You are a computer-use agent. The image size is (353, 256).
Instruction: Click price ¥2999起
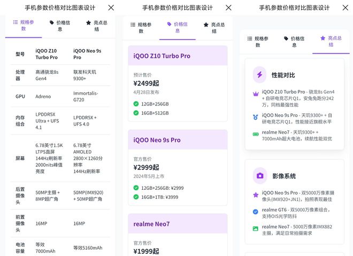click(146, 167)
